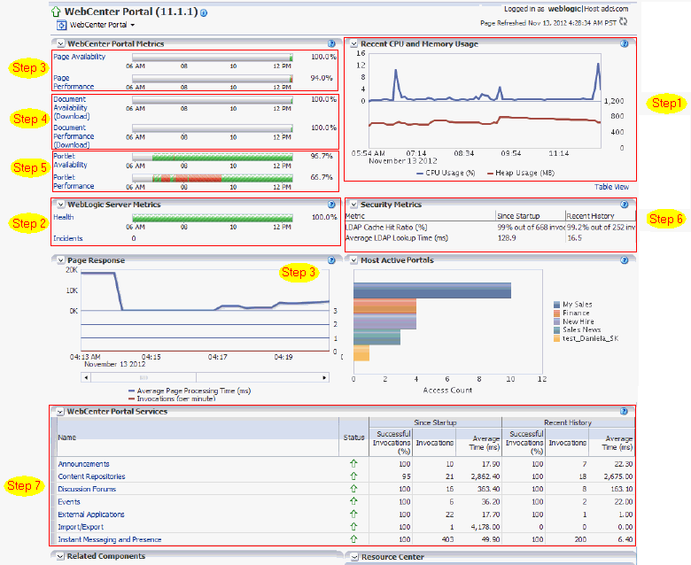Click the Page Response scrollbar right arrow
This screenshot has height=565, width=691.
pos(324,377)
